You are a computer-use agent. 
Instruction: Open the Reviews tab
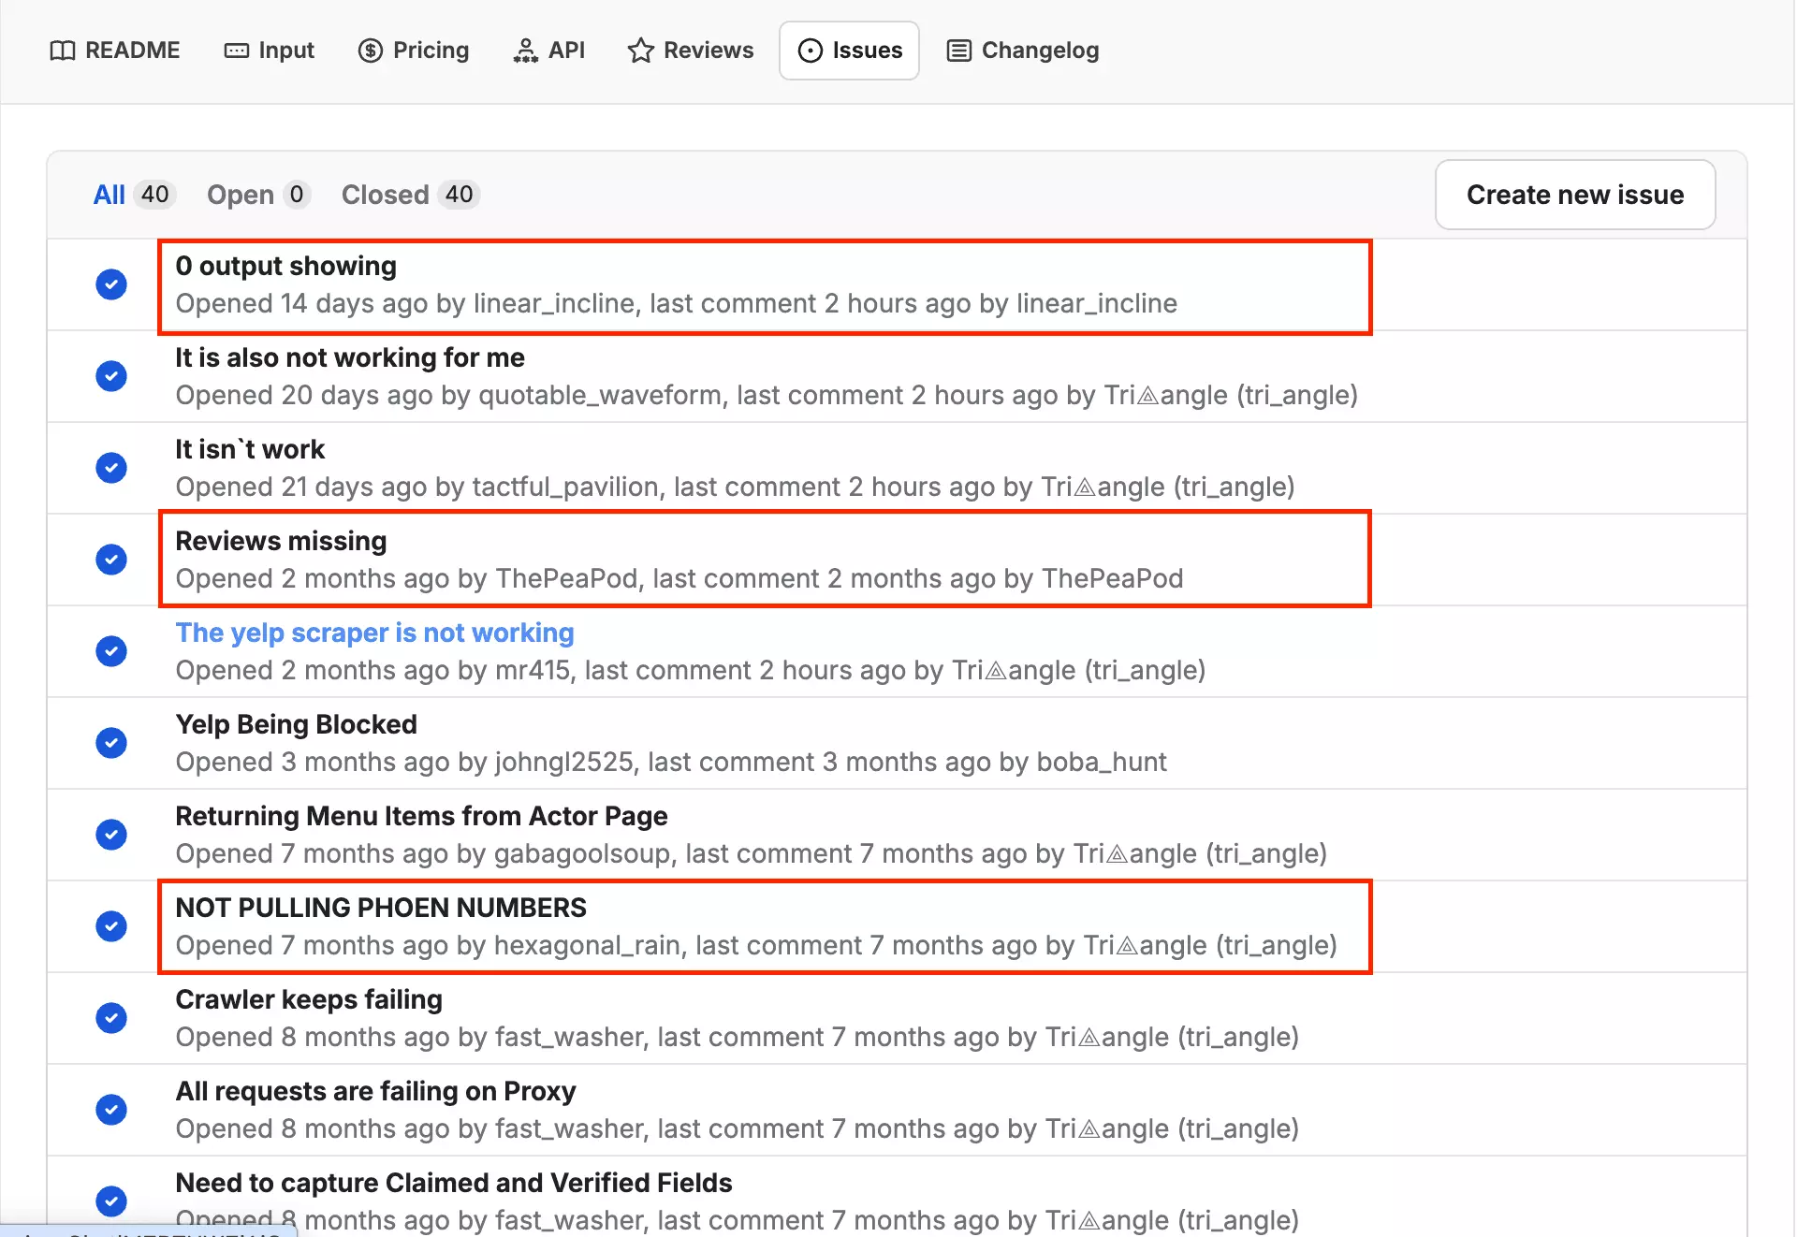tap(690, 51)
